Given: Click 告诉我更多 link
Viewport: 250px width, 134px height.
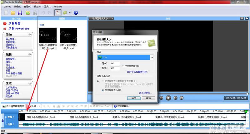Looking at the screenshot, I should pos(145,93).
